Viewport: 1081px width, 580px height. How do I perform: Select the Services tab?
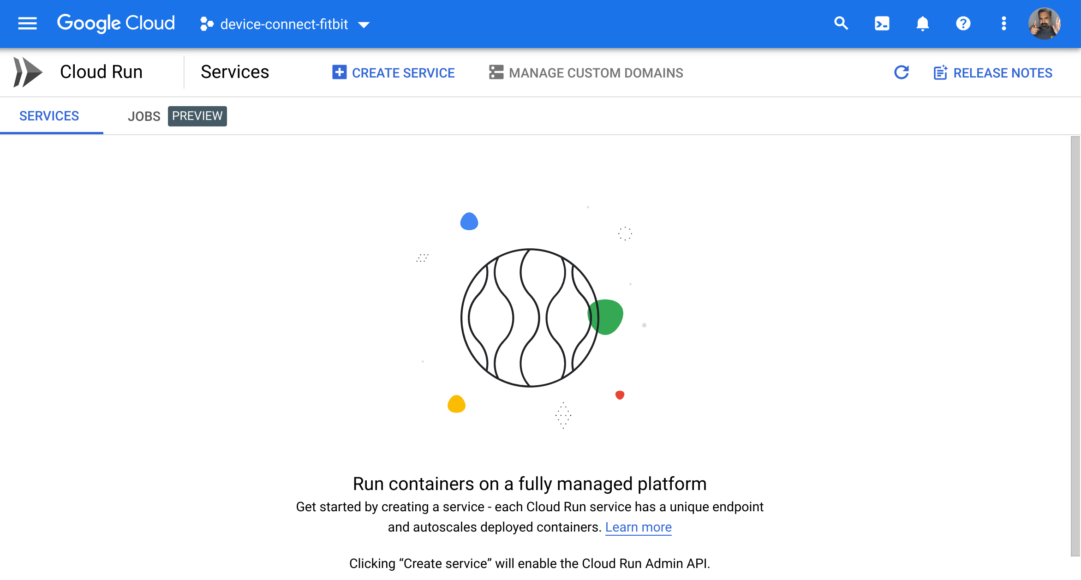tap(49, 116)
